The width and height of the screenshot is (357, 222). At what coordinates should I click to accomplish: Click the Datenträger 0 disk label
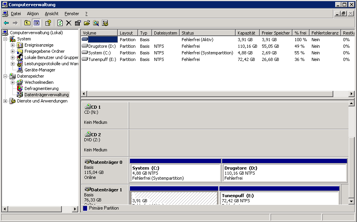(105, 170)
